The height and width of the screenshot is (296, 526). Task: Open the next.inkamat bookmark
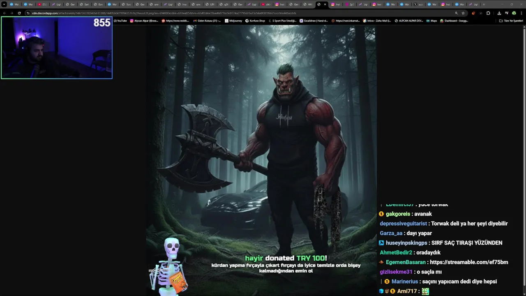pos(346,21)
